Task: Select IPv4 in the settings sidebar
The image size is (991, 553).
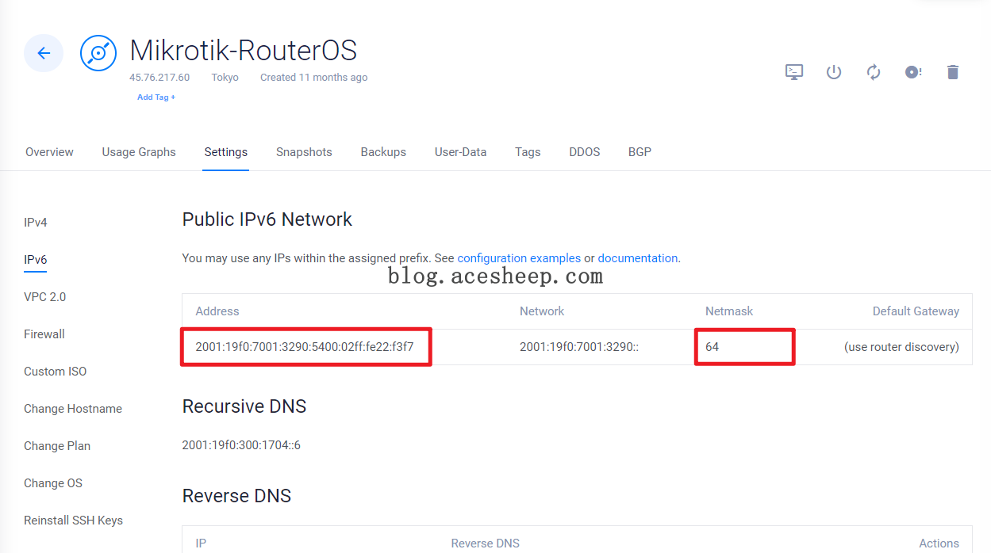Action: (x=36, y=223)
